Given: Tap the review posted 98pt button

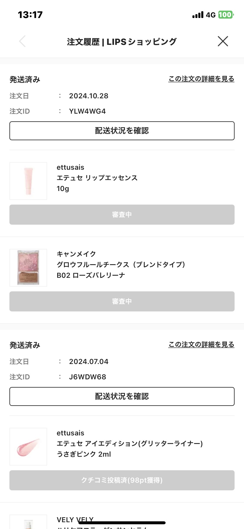Looking at the screenshot, I should [122, 480].
